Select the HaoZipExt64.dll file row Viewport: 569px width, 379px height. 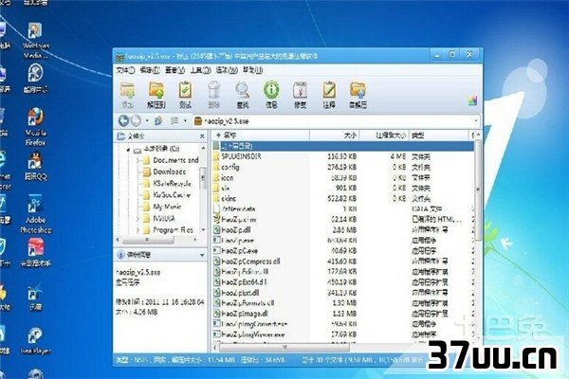pos(343,282)
